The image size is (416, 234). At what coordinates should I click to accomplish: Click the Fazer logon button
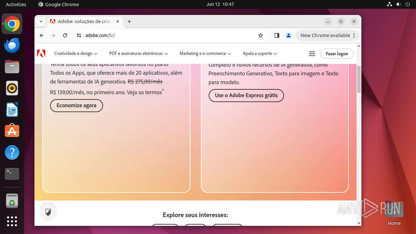coord(337,54)
